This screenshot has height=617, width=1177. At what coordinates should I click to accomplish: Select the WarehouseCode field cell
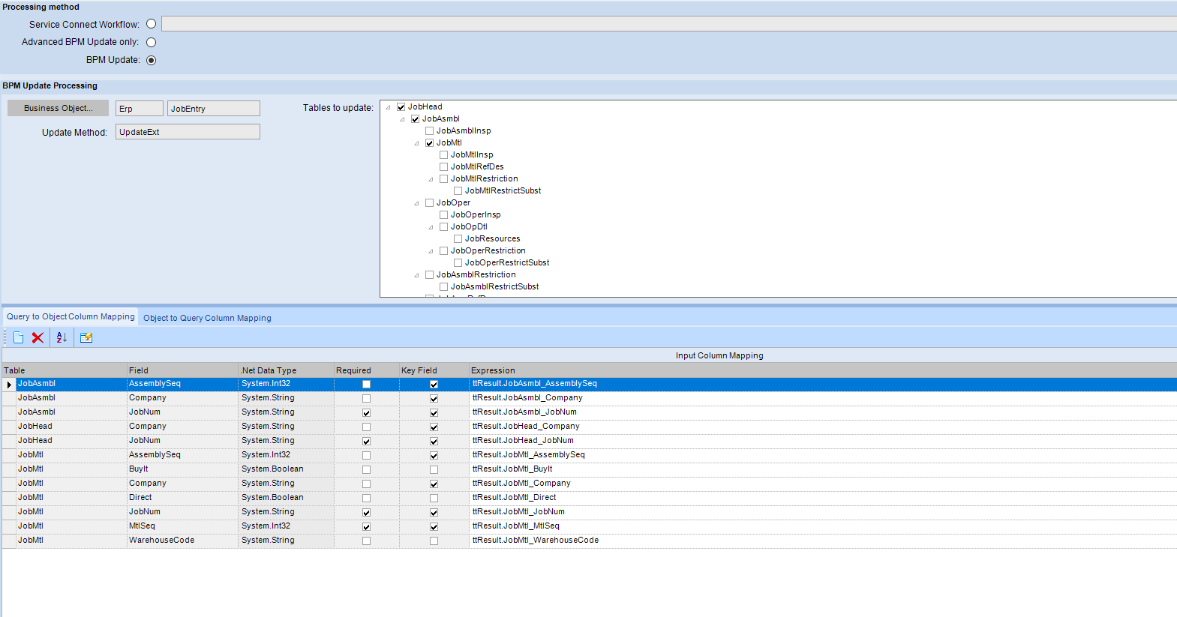pyautogui.click(x=182, y=541)
